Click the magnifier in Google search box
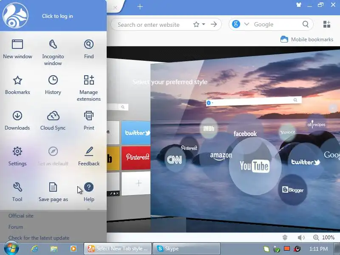 point(306,24)
